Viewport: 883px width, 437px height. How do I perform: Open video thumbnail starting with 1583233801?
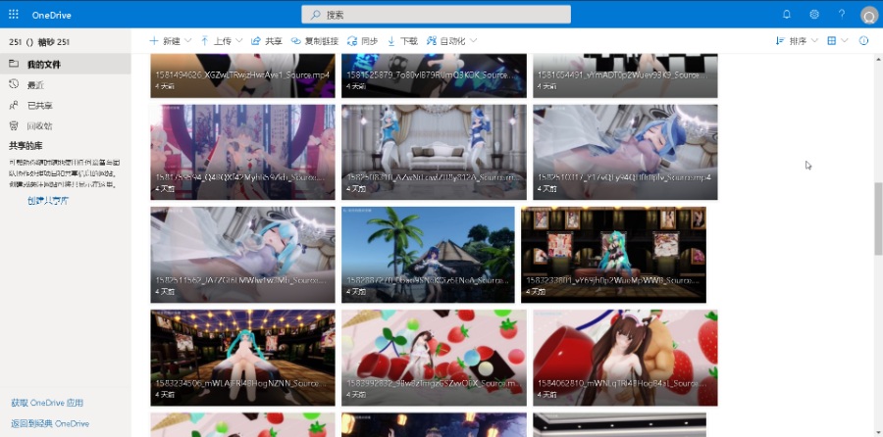point(613,255)
